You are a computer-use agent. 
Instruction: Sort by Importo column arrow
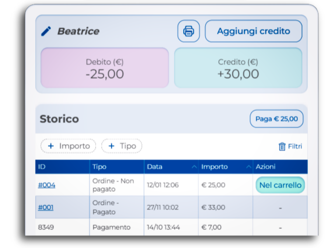(248, 167)
